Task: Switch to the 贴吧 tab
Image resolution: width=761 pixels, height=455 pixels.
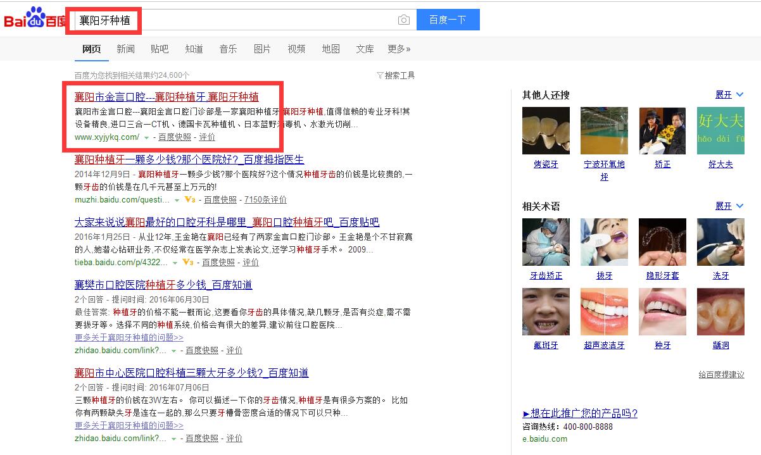Action: click(160, 49)
